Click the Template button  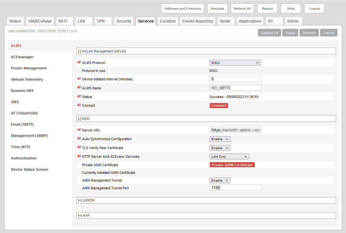[x=217, y=9]
